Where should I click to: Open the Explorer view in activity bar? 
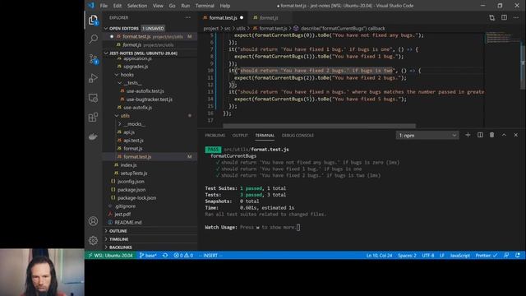93,20
